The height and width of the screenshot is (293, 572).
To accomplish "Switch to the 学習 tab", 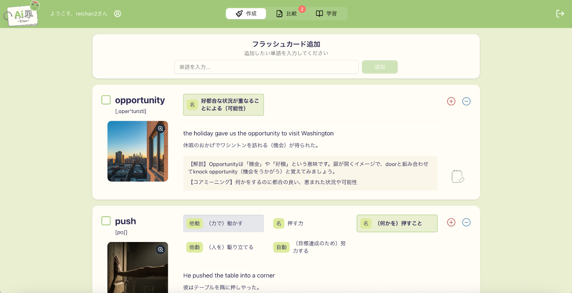I will tap(326, 13).
